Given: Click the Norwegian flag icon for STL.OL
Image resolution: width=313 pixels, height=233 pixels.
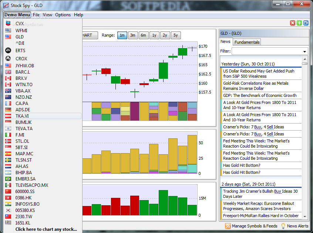Looking at the screenshot, I should click(x=8, y=141).
